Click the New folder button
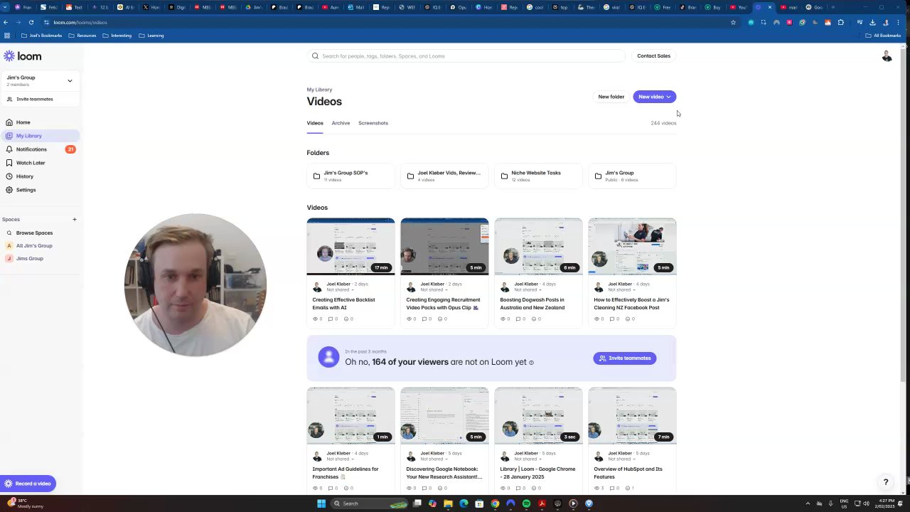 coord(611,97)
